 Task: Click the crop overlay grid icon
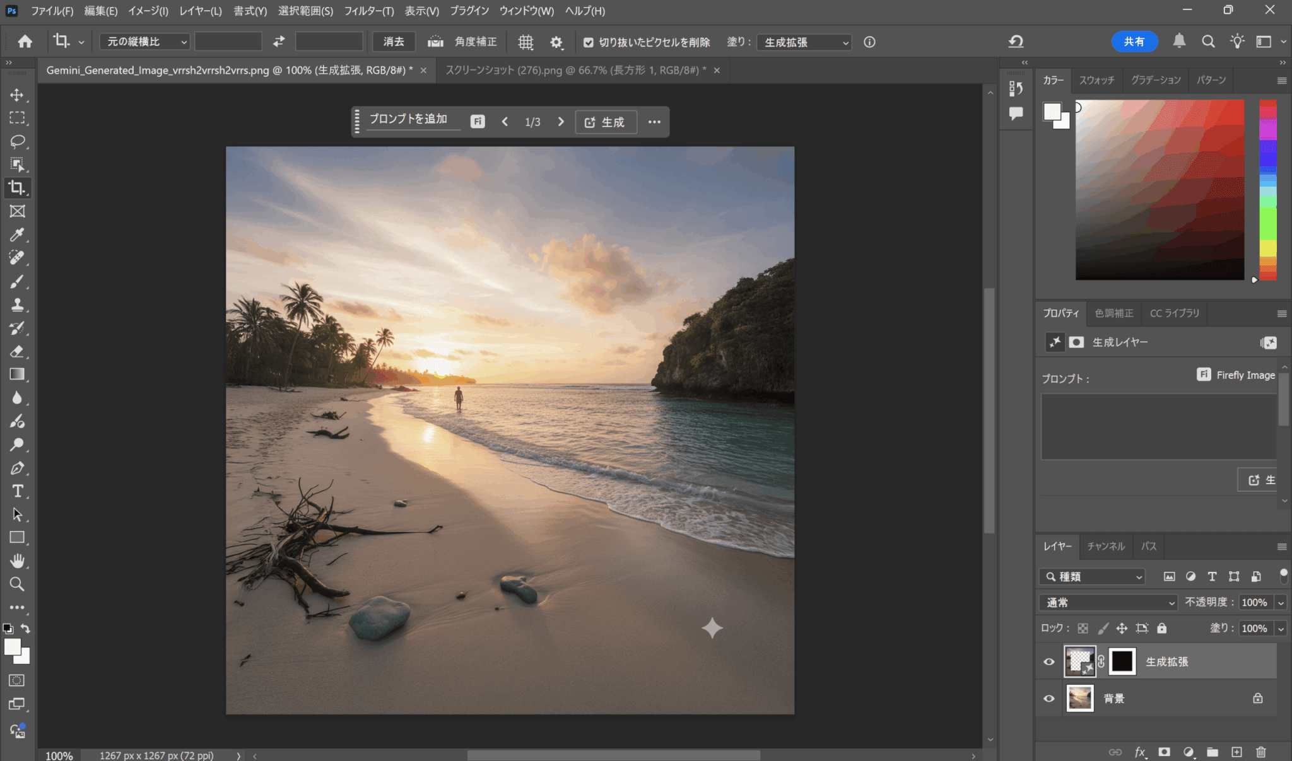pyautogui.click(x=526, y=42)
